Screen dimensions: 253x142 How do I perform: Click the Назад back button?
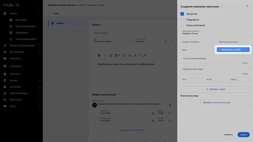pyautogui.click(x=55, y=13)
